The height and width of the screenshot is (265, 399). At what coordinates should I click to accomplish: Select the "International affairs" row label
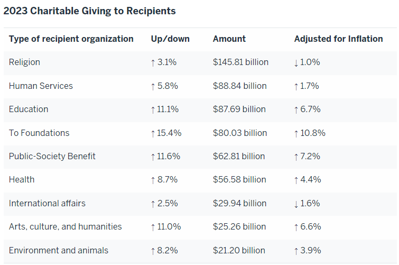coord(47,204)
